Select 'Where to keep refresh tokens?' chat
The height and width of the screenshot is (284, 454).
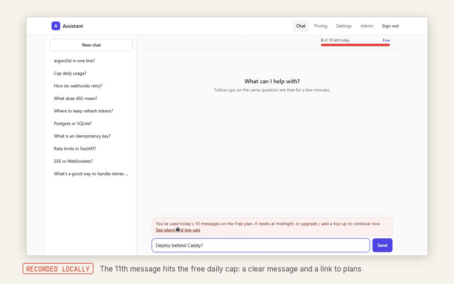(91, 111)
